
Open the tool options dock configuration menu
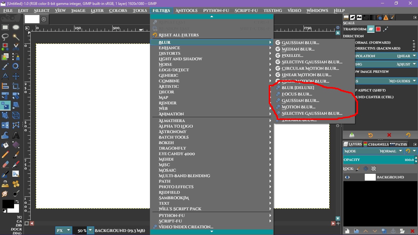tap(415, 18)
